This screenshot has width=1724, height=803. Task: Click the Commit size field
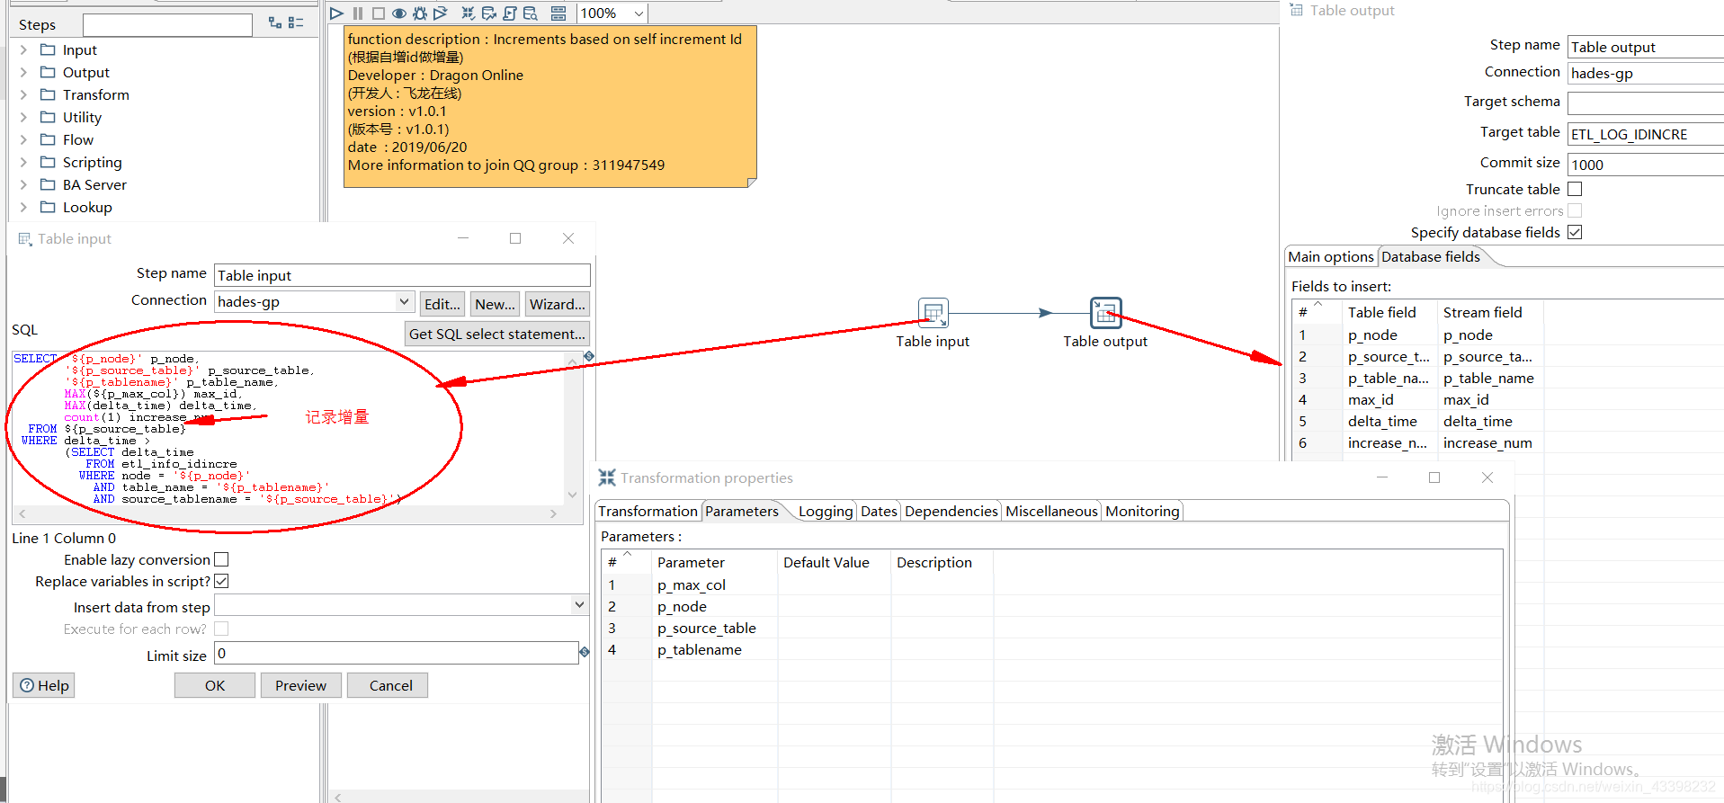point(1646,165)
